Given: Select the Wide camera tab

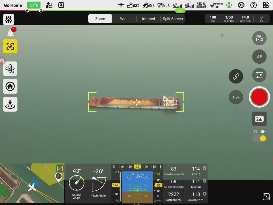Looking at the screenshot, I should (x=124, y=19).
